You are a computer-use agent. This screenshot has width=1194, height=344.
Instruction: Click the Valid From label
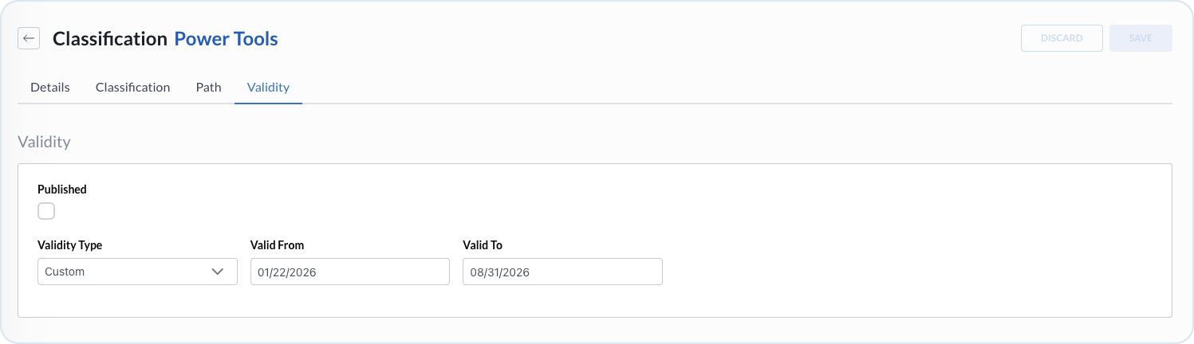point(277,245)
